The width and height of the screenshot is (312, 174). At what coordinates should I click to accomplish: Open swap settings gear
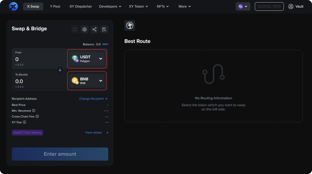click(85, 29)
